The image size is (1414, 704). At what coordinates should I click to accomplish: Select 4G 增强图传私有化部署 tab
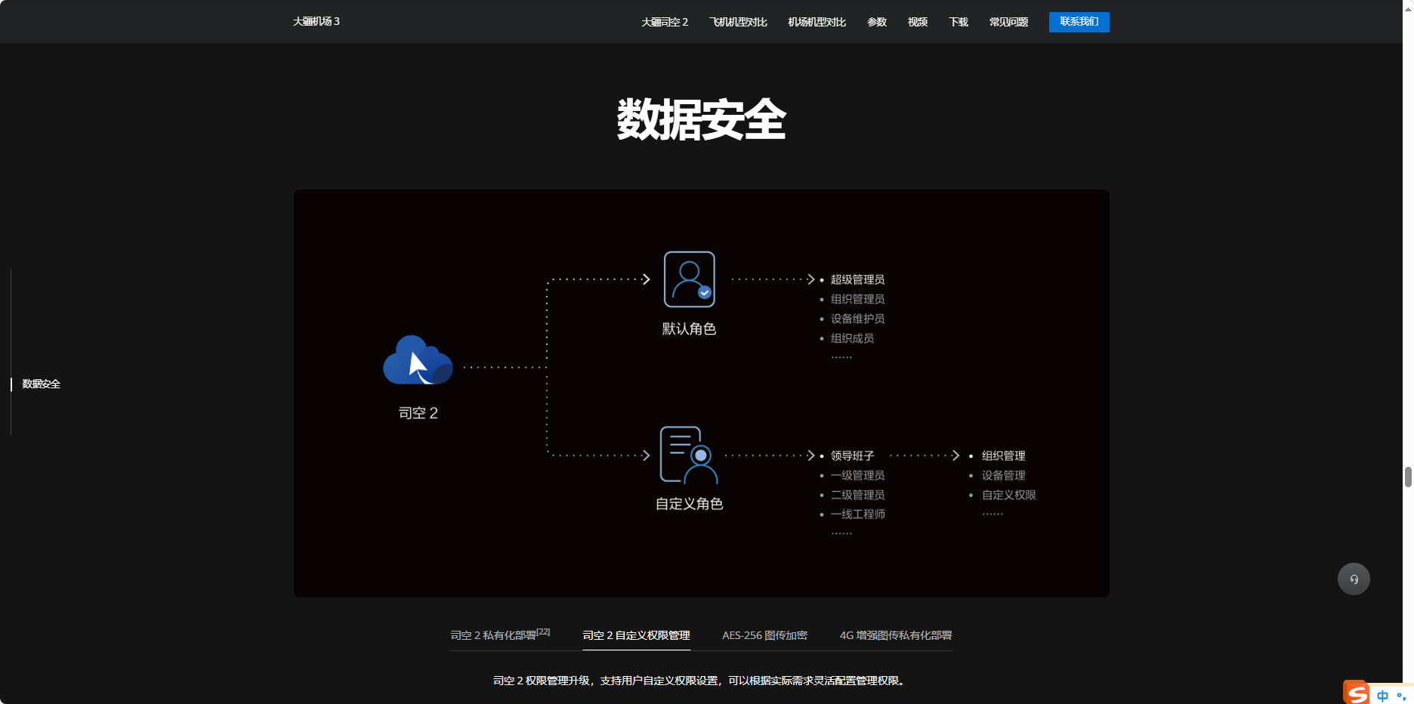(x=895, y=635)
